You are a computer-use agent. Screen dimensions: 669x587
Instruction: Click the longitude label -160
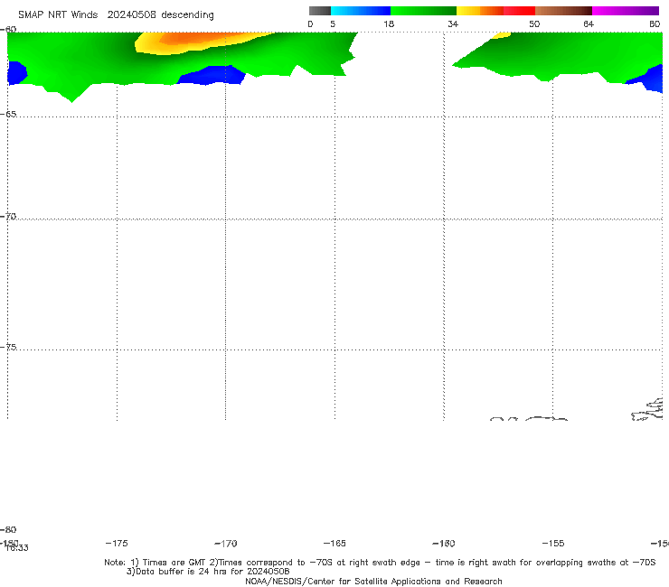[x=444, y=544]
